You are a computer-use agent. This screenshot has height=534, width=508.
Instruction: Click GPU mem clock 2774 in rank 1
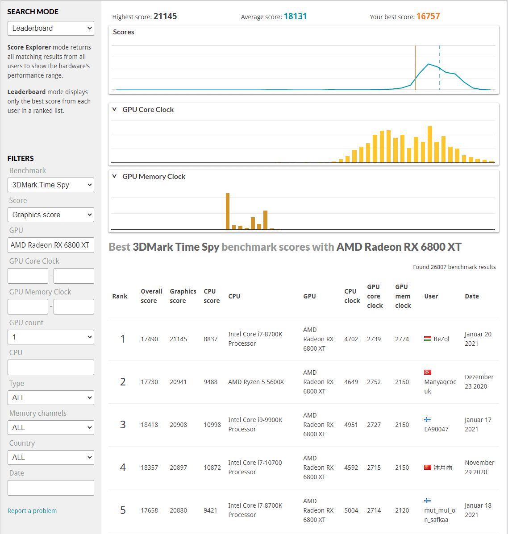[402, 339]
